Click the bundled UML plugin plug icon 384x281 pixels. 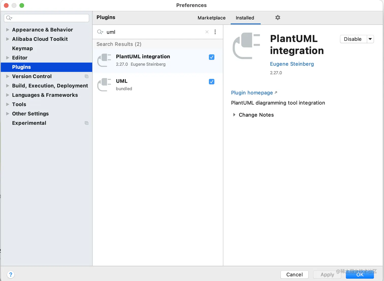[x=104, y=85]
